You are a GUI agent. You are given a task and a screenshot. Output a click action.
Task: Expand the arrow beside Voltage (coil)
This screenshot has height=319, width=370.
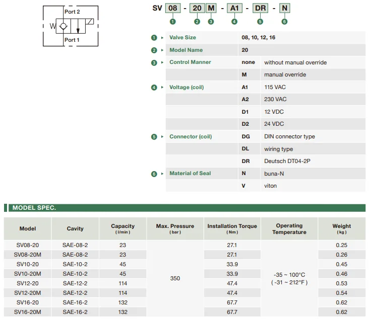point(162,88)
